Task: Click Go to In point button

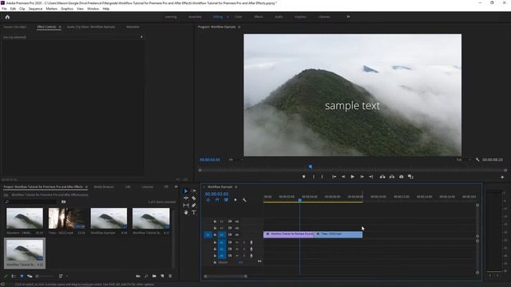Action: [x=334, y=177]
